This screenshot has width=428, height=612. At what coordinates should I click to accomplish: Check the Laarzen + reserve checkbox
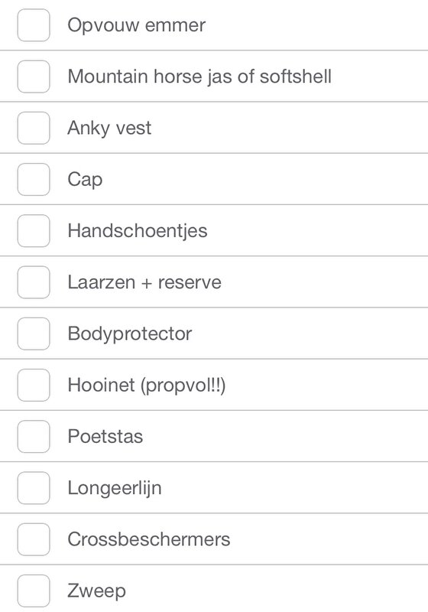[x=34, y=282]
